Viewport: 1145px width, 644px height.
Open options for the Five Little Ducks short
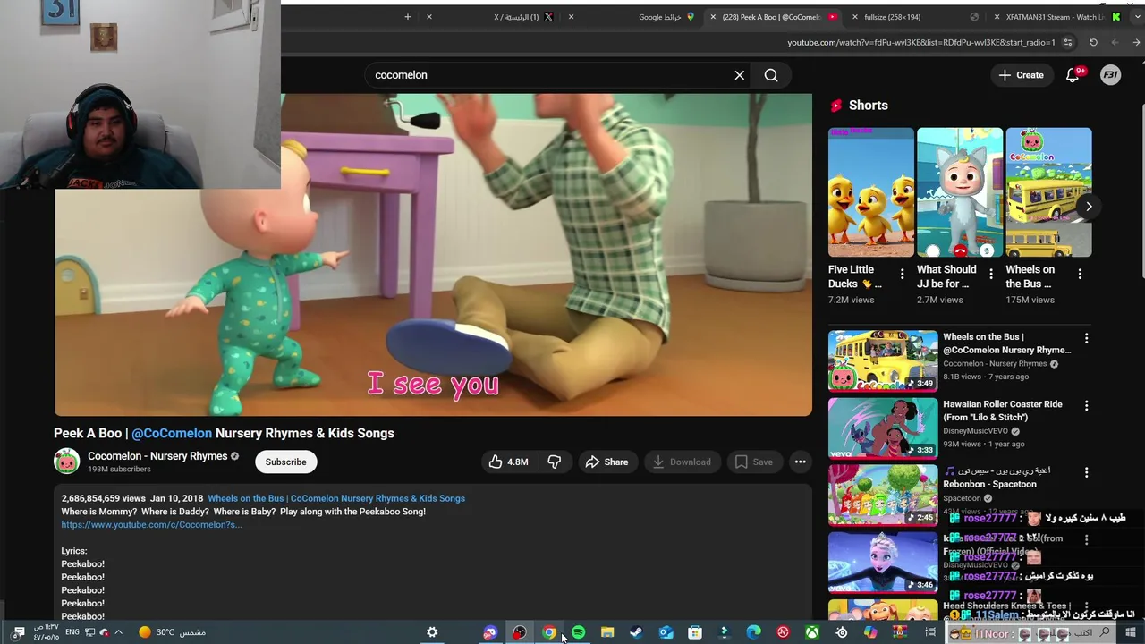(902, 275)
